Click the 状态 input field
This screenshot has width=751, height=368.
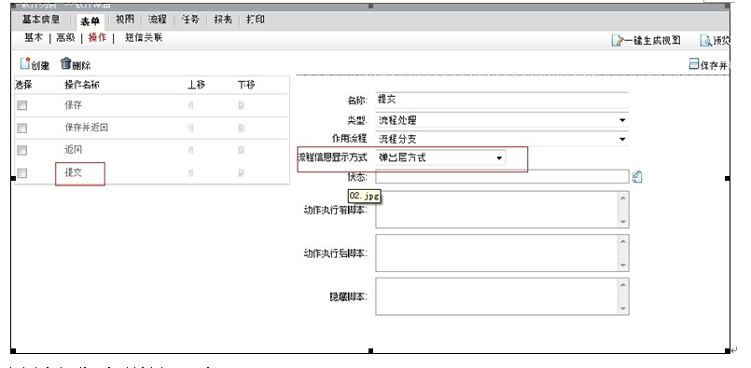click(x=502, y=177)
